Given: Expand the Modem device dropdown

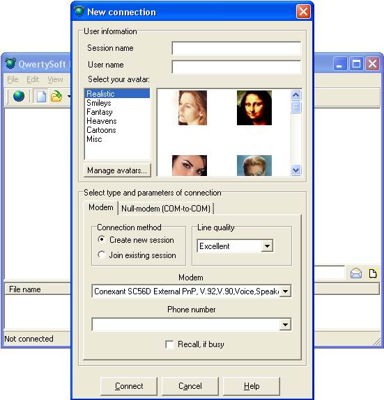Looking at the screenshot, I should tap(285, 291).
